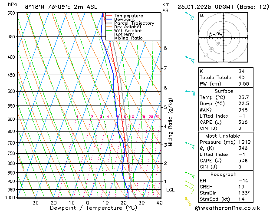This screenshot has height=211, width=273.
Task: Click the hodograph plot
Action: click(x=223, y=37)
